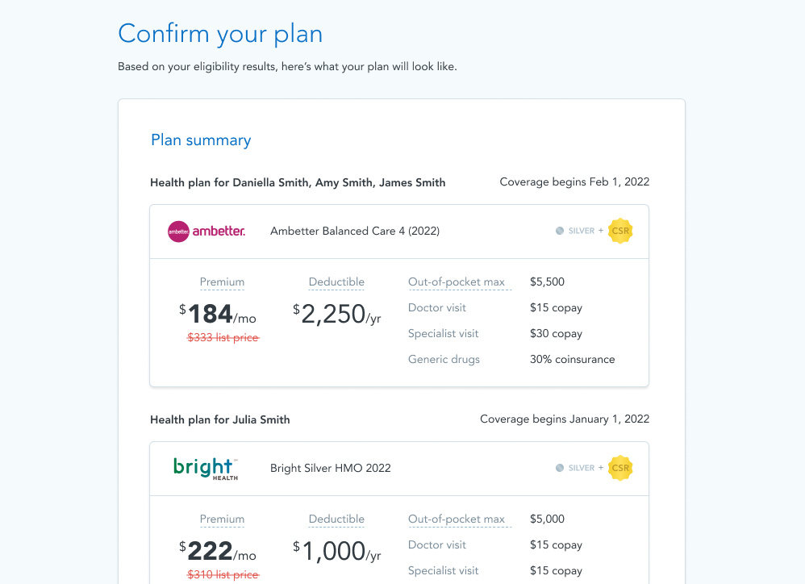This screenshot has height=584, width=805.
Task: Show Out-of-pocket max explanation for Bright plan
Action: [457, 519]
